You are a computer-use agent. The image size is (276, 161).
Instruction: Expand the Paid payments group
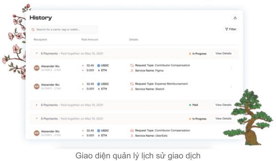coord(37,105)
